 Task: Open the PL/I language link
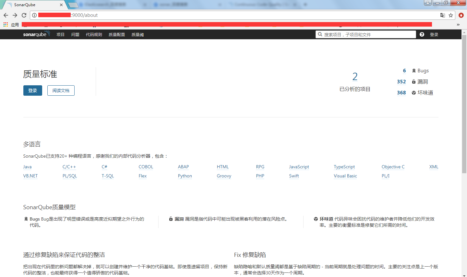point(386,176)
